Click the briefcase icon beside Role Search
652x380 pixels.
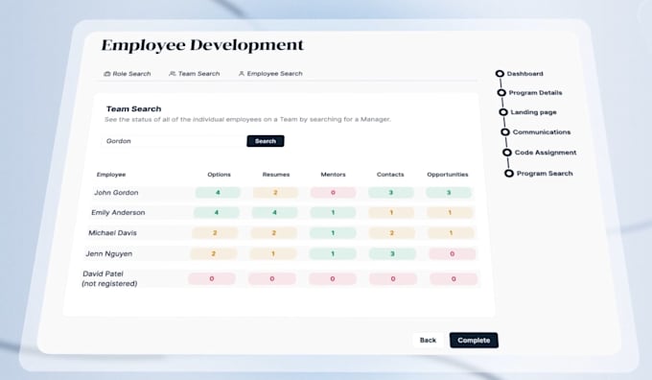pyautogui.click(x=106, y=74)
